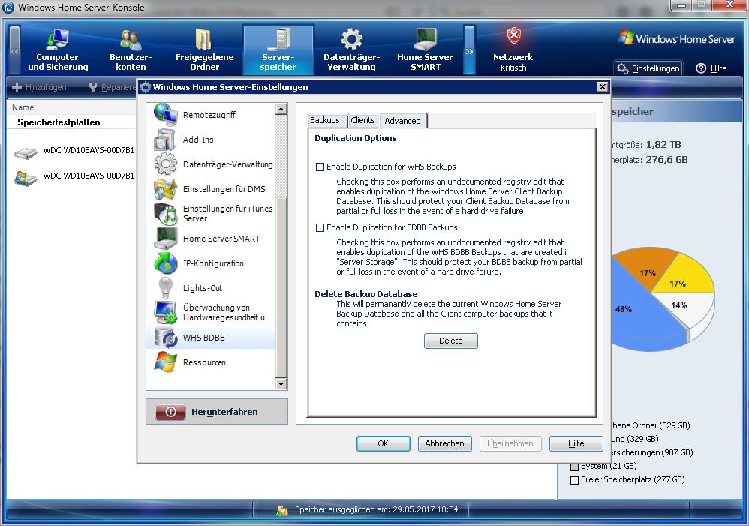
Task: Select Ressourcen in the settings list
Action: tap(211, 362)
